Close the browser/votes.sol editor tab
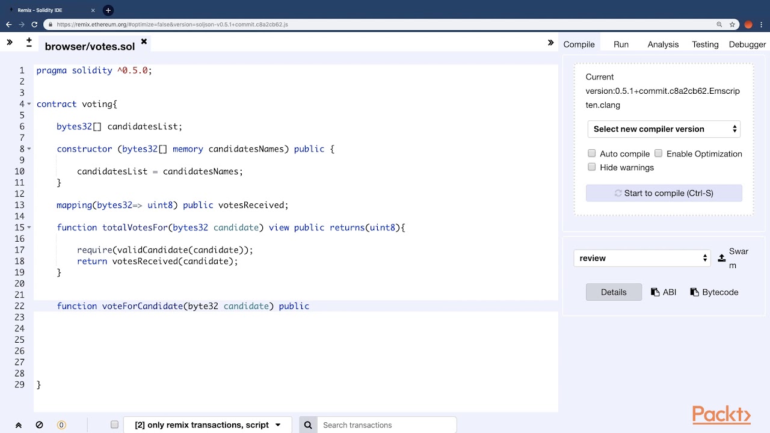Screen dimensions: 770x433 (x=144, y=41)
